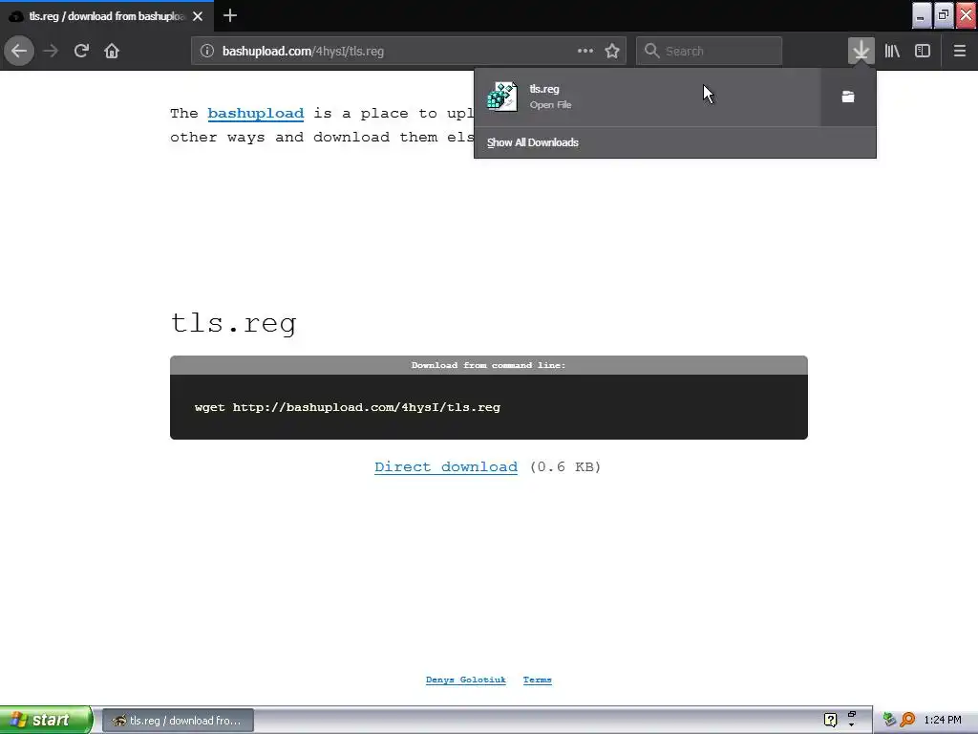Image resolution: width=978 pixels, height=734 pixels.
Task: Show sidebars icon in toolbar
Action: coord(923,51)
